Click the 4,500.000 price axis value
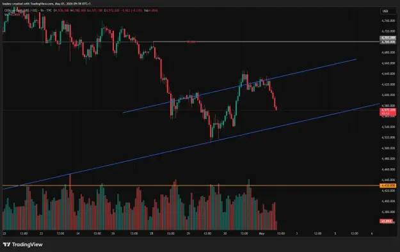 (x=388, y=148)
